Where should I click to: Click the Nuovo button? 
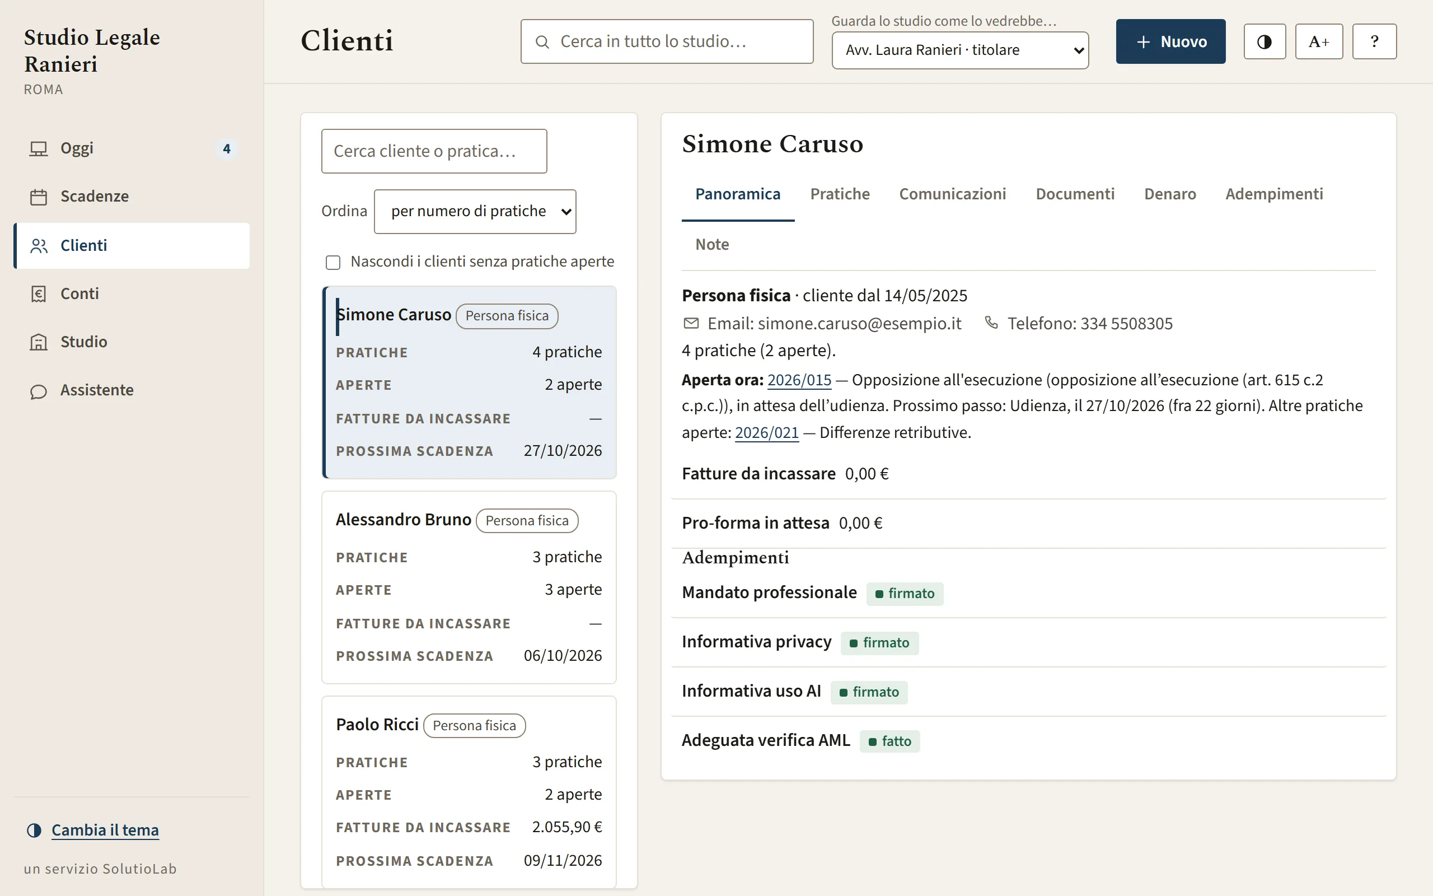tap(1170, 41)
